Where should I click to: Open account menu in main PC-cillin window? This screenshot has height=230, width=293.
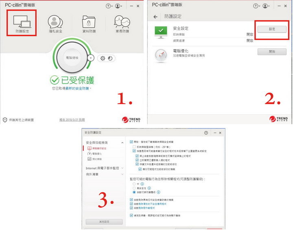click(x=118, y=6)
